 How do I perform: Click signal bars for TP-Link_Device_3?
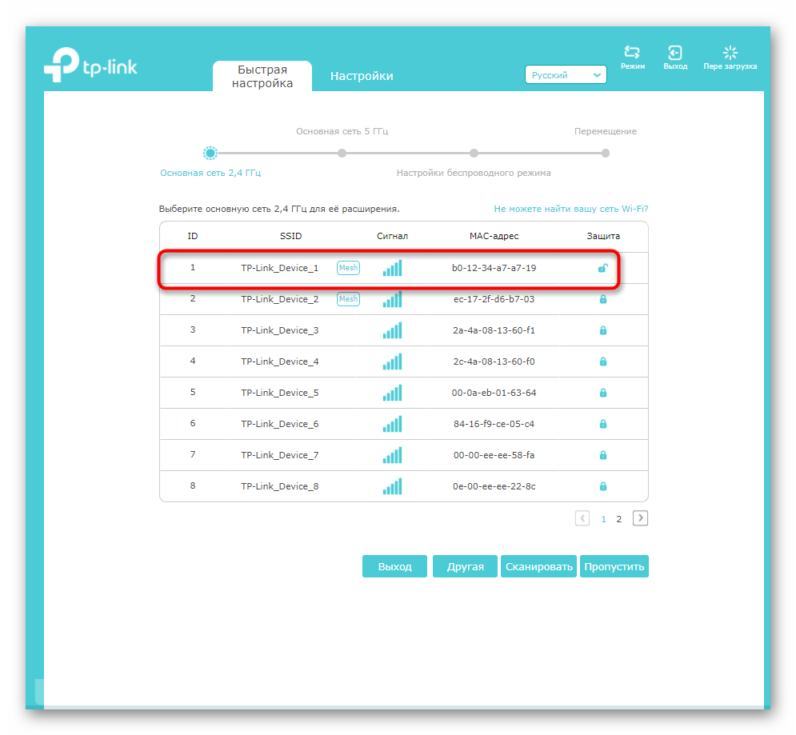tap(393, 330)
